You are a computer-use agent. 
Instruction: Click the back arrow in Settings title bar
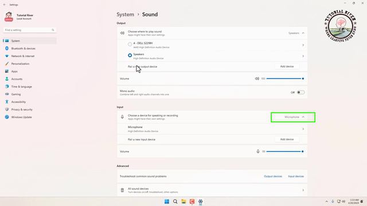point(4,5)
